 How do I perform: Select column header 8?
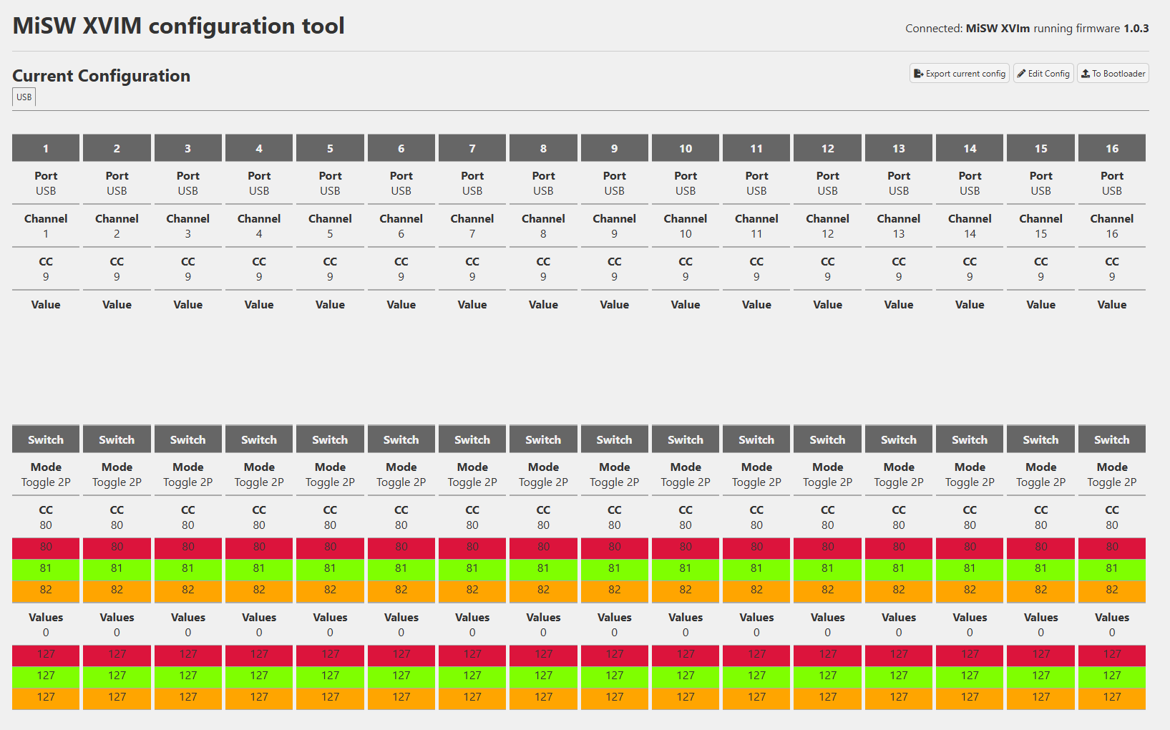coord(543,148)
